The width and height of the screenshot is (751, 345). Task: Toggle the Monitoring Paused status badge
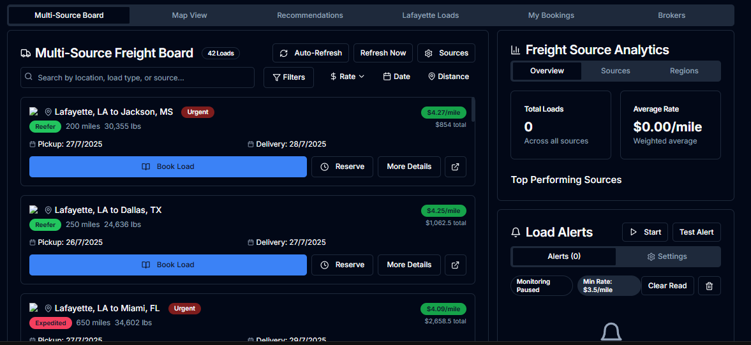click(x=541, y=286)
